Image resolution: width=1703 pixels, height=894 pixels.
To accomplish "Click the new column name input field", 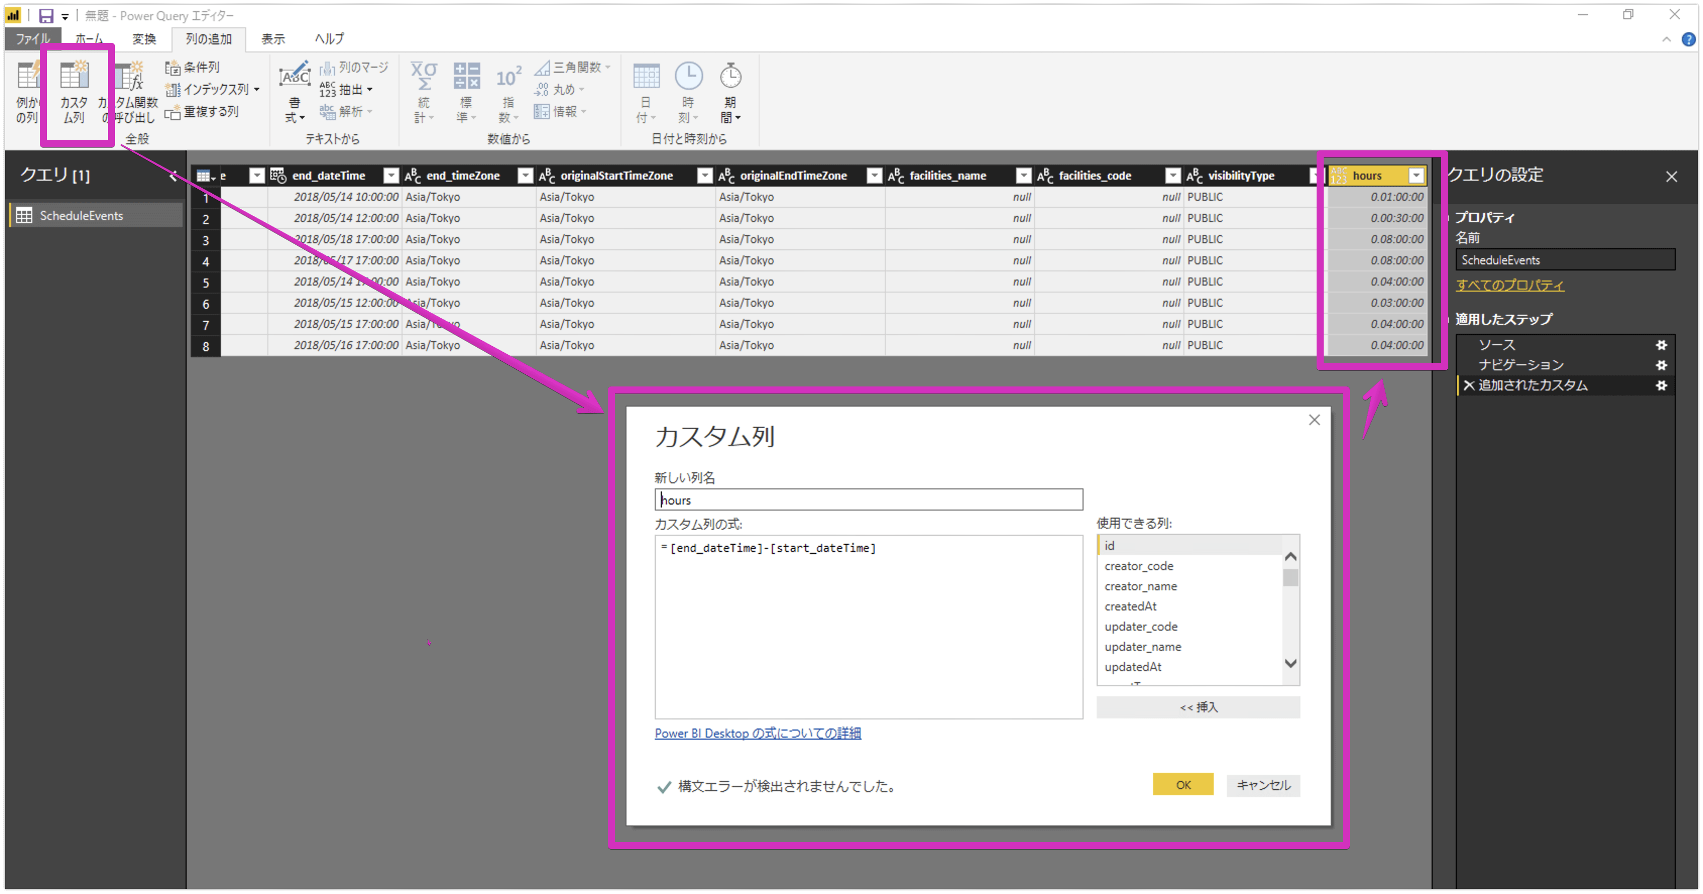I will click(868, 500).
